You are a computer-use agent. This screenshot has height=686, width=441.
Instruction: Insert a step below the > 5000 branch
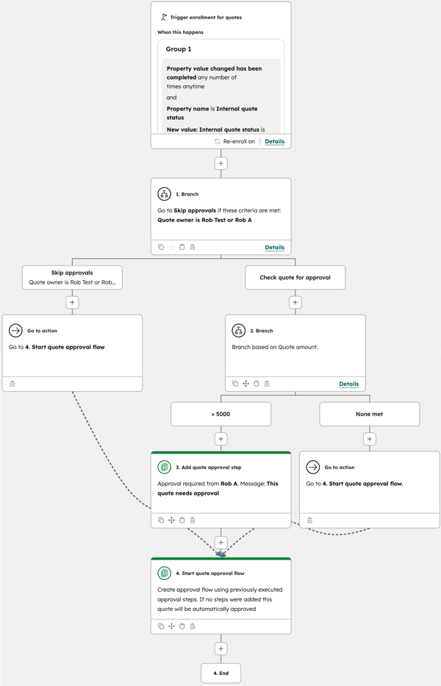220,439
